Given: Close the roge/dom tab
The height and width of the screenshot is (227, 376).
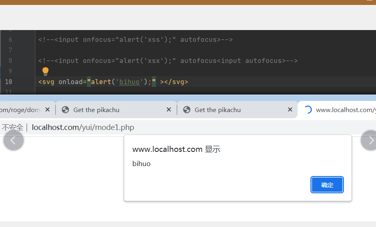Looking at the screenshot, I should click(x=48, y=110).
